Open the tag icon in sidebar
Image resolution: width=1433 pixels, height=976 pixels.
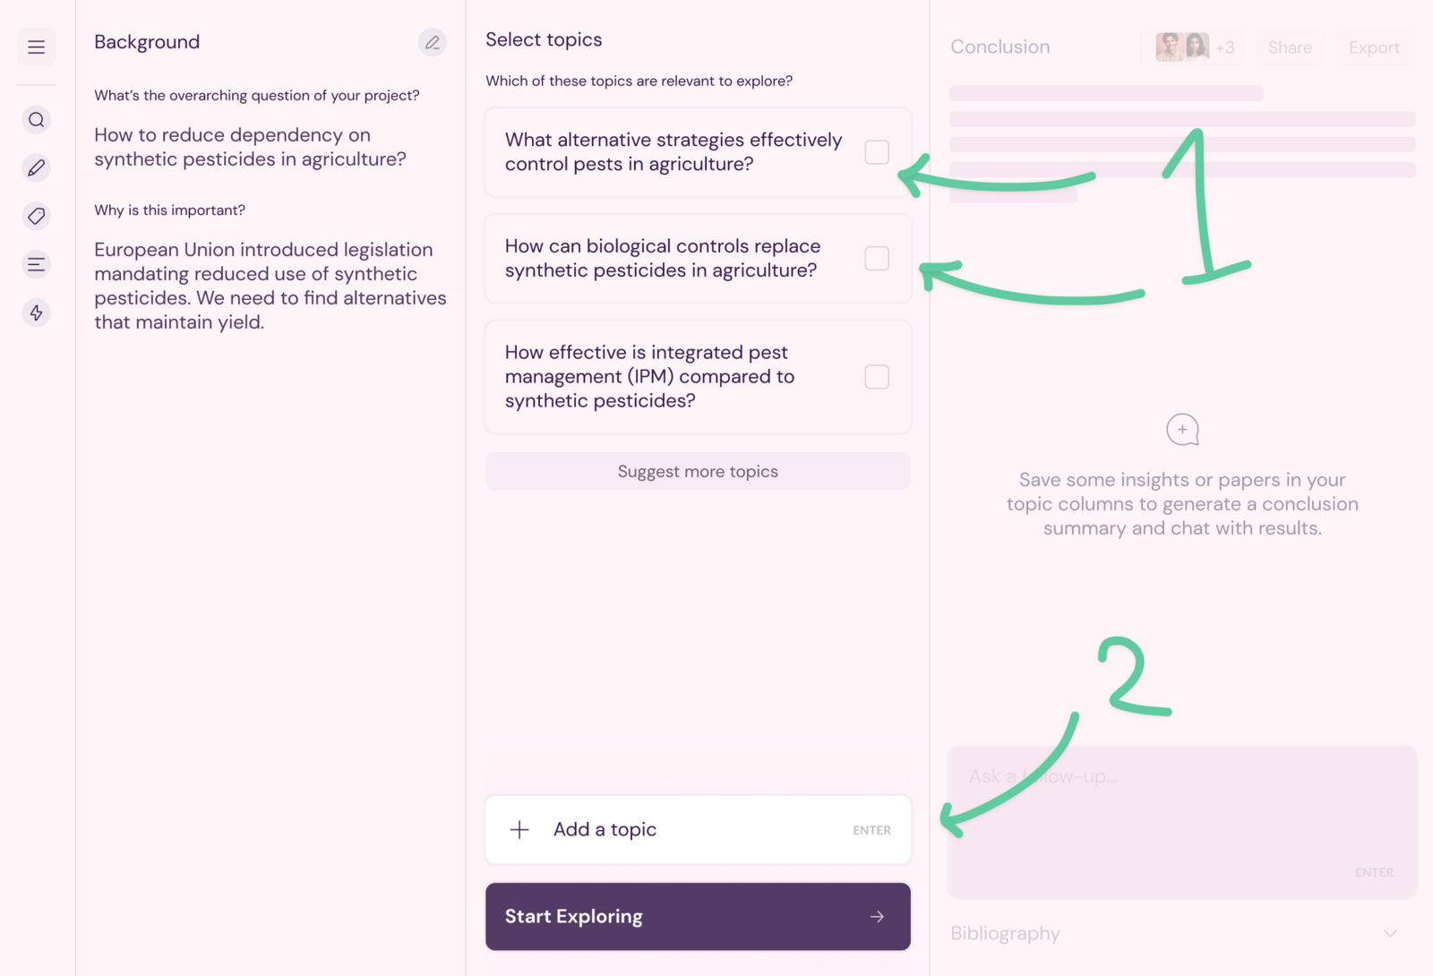pyautogui.click(x=36, y=216)
